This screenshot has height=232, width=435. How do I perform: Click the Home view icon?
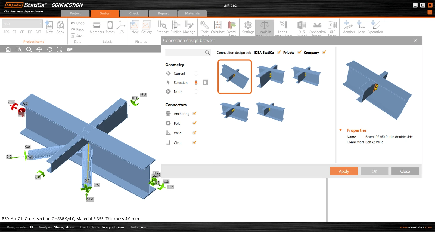(x=8, y=49)
